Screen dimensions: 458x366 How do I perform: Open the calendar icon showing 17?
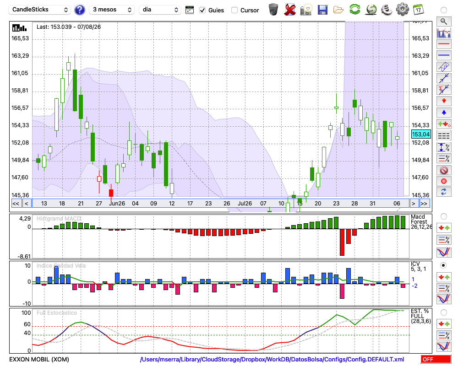(418, 10)
